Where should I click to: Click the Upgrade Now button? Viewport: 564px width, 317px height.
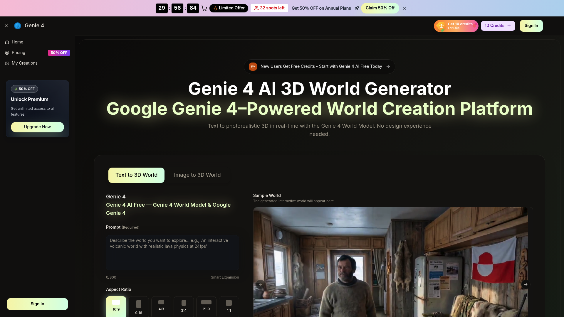coord(37,127)
